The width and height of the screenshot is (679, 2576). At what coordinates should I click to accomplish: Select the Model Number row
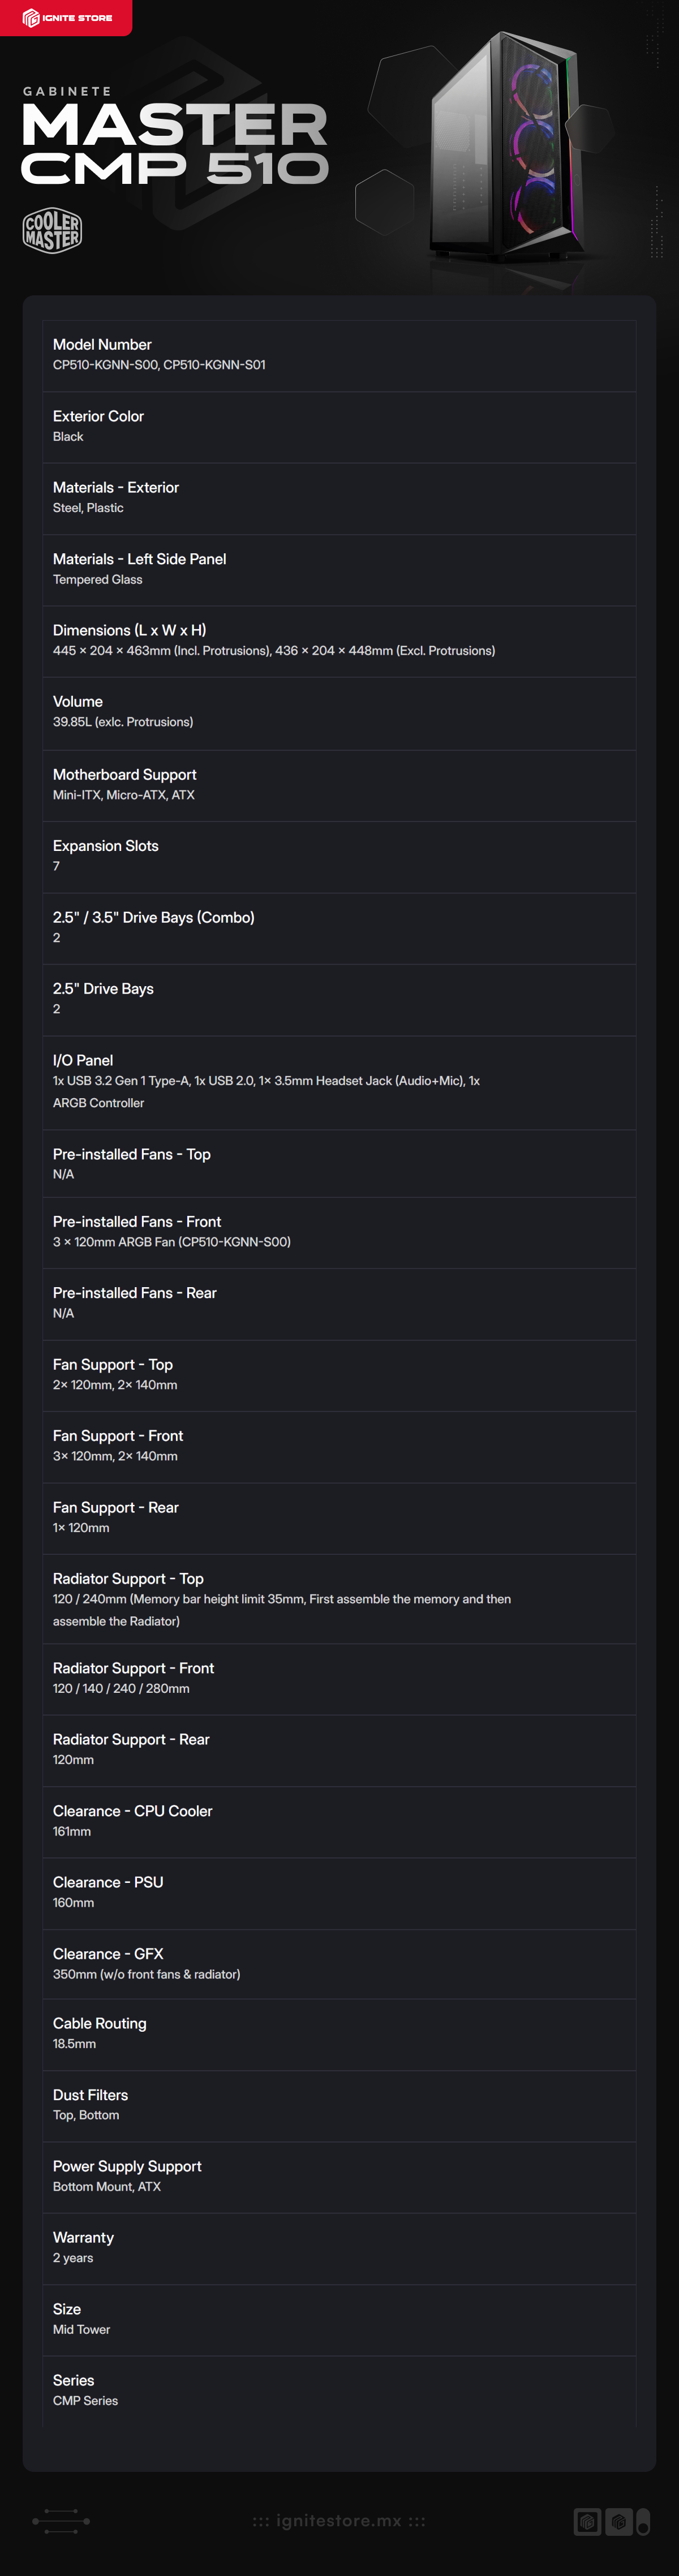(x=339, y=355)
